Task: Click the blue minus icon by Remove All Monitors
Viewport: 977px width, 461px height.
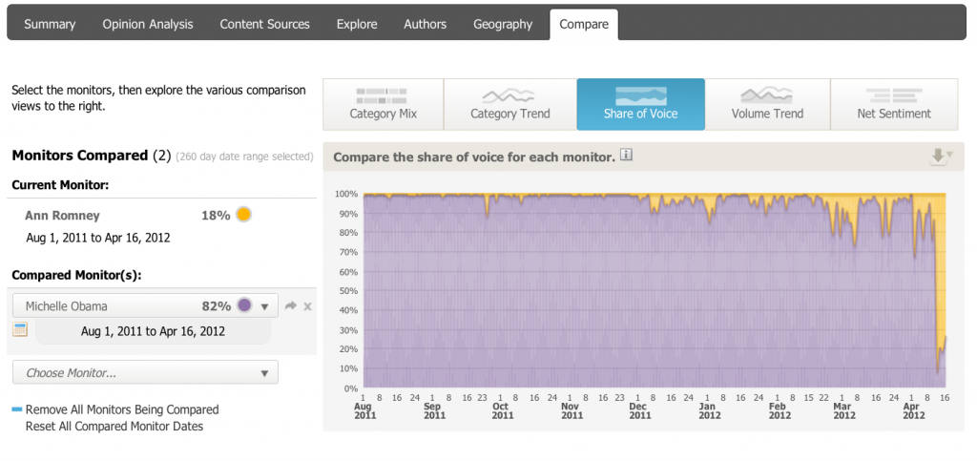Action: click(x=17, y=409)
